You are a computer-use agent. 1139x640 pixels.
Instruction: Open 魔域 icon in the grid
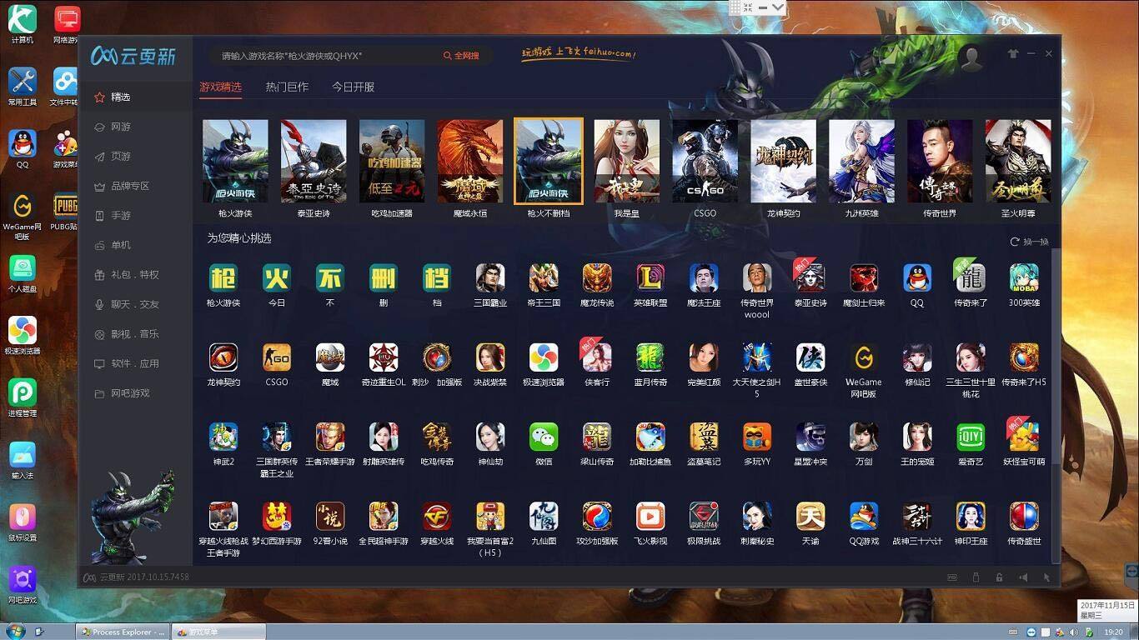(x=330, y=357)
